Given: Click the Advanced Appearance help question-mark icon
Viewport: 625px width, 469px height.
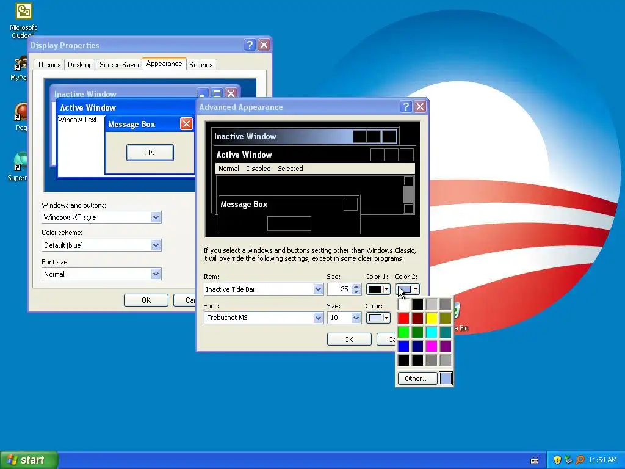Looking at the screenshot, I should tap(406, 106).
